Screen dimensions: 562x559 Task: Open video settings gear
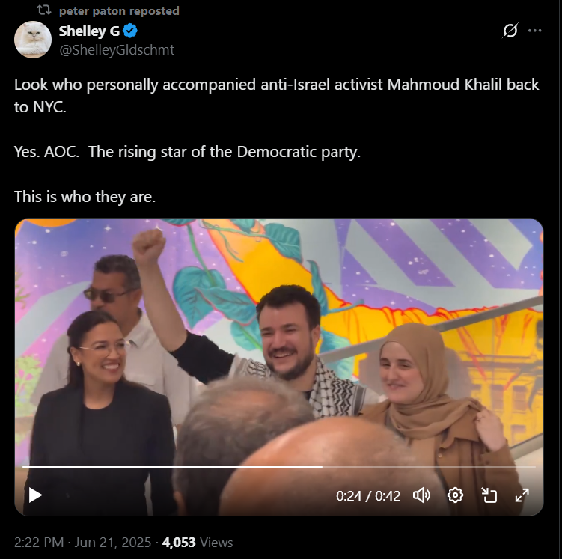click(455, 495)
